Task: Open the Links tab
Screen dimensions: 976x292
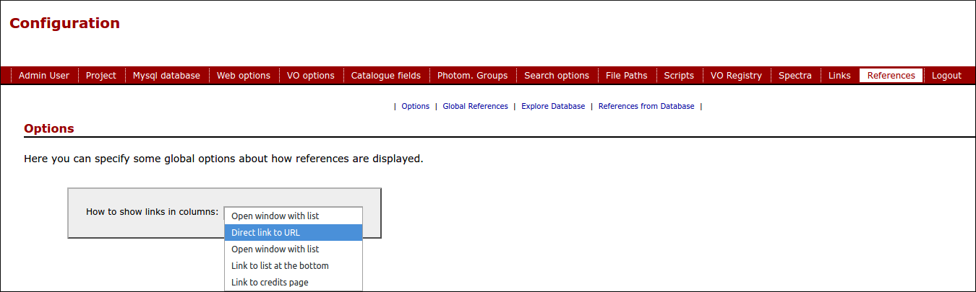Action: click(x=839, y=75)
